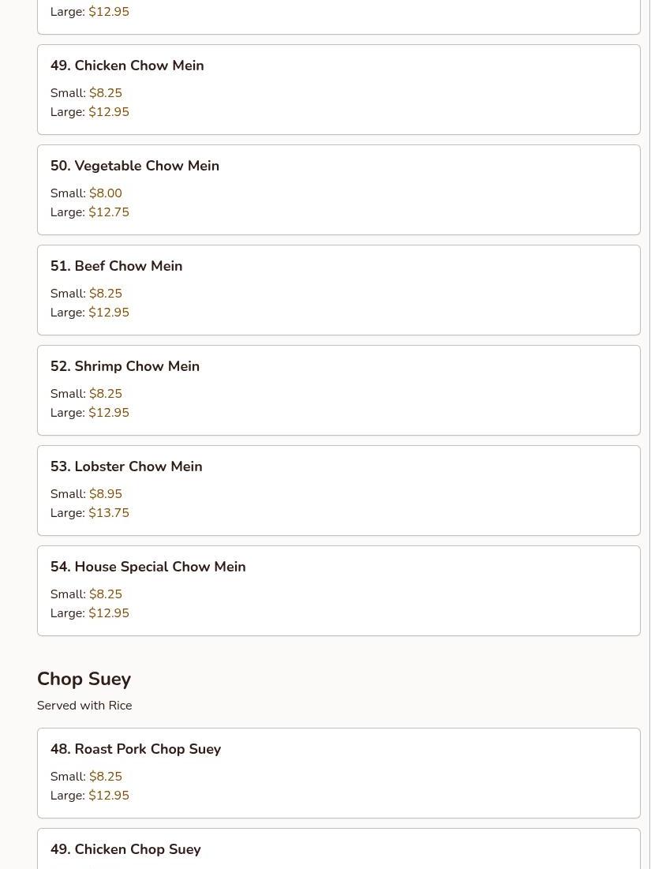Click the Roast Pork Chop Suey title
666x869 pixels.
coord(136,749)
